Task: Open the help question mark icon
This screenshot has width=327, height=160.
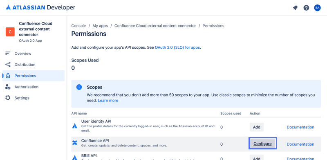Action: pos(306,8)
